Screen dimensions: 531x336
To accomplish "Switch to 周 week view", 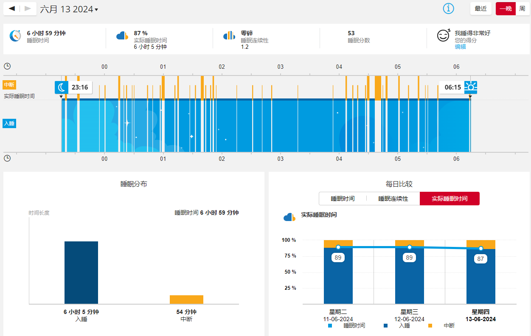I will [522, 8].
